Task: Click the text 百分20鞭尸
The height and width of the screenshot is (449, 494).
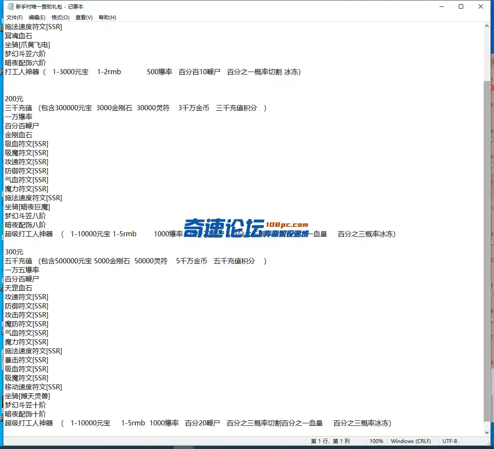Action: pyautogui.click(x=202, y=423)
